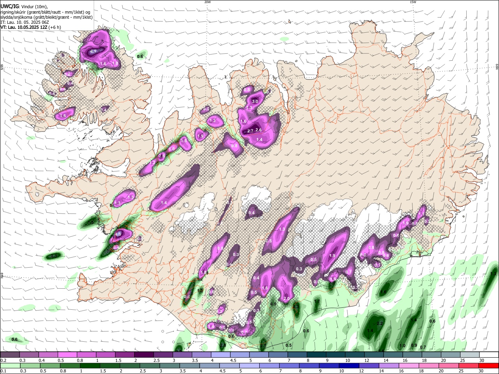Click the "slydda/snjókoma" legend description line
Viewport: 499px width, 374px height.
pyautogui.click(x=46, y=17)
